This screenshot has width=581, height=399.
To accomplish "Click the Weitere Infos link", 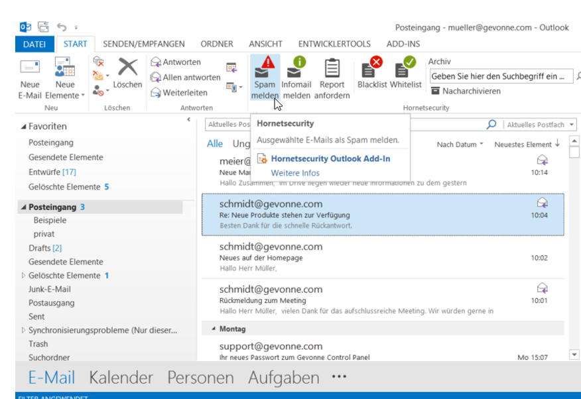I will tap(295, 173).
